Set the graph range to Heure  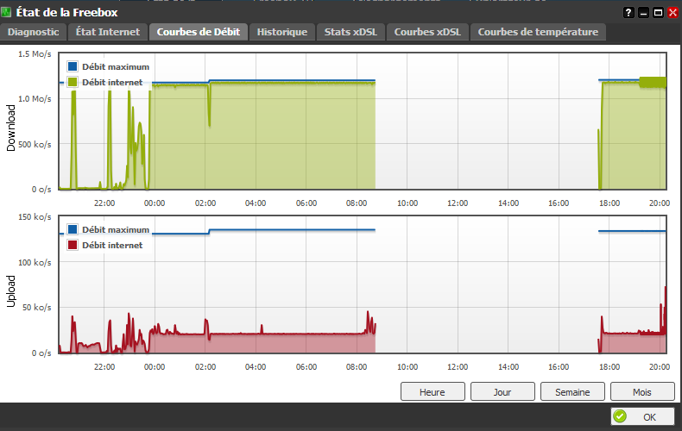(433, 391)
